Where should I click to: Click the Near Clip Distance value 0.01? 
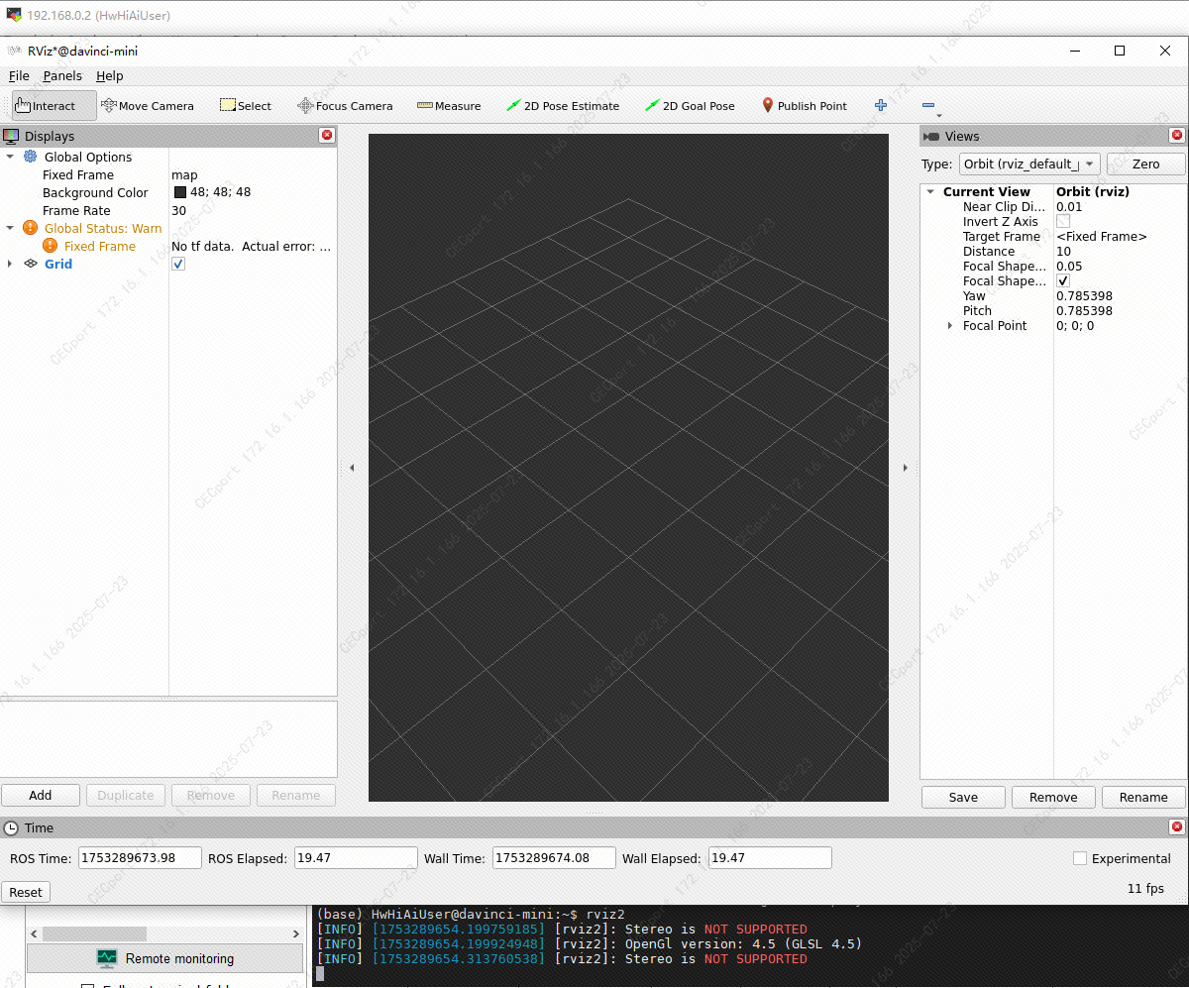click(x=1069, y=206)
